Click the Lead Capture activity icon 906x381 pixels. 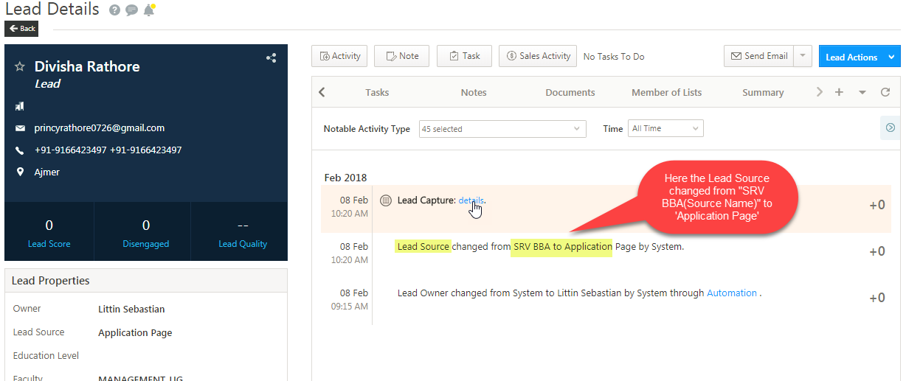pos(386,200)
